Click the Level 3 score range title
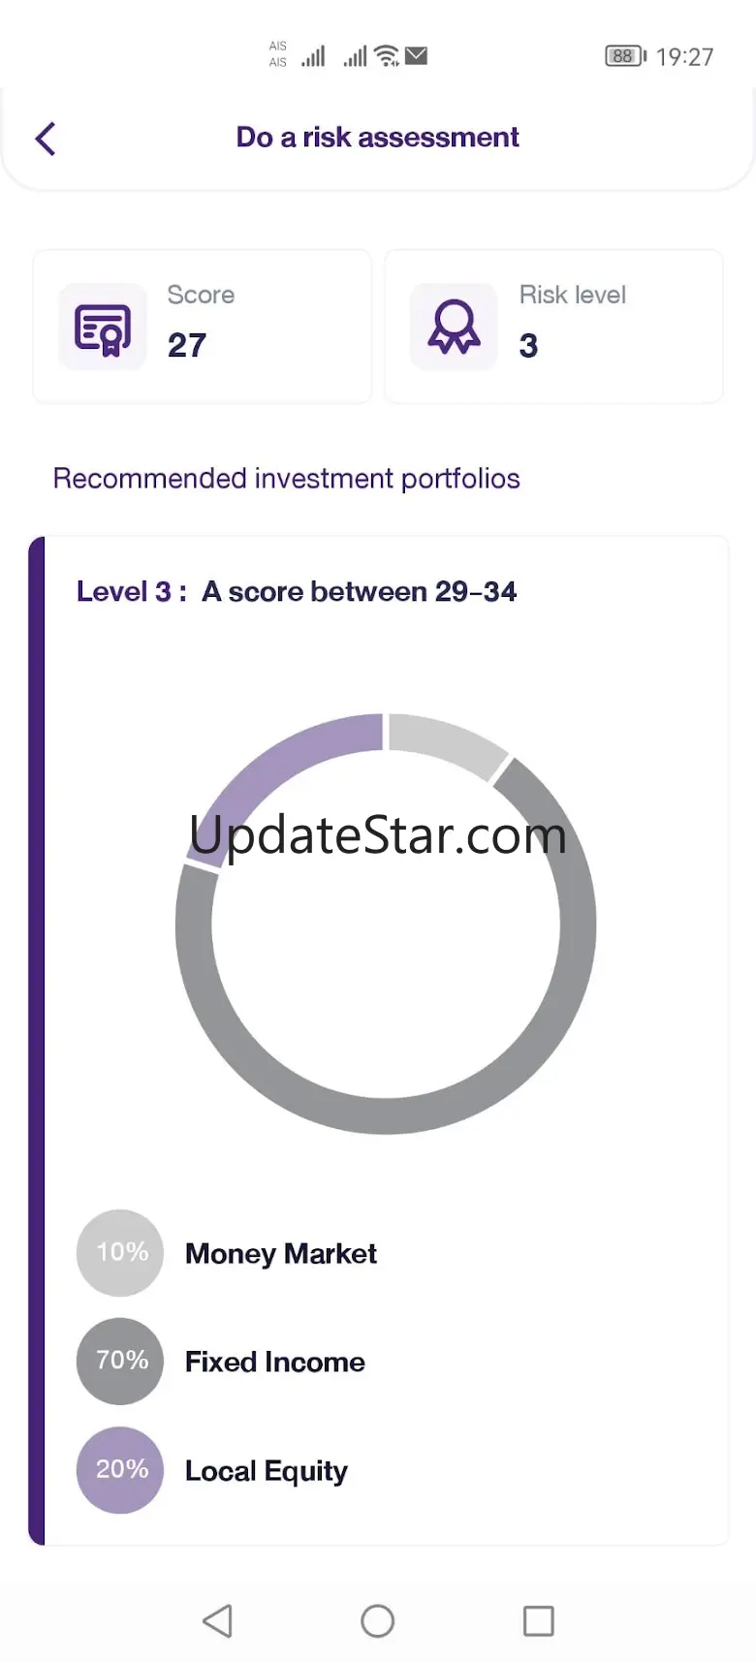This screenshot has width=756, height=1662. 297,591
